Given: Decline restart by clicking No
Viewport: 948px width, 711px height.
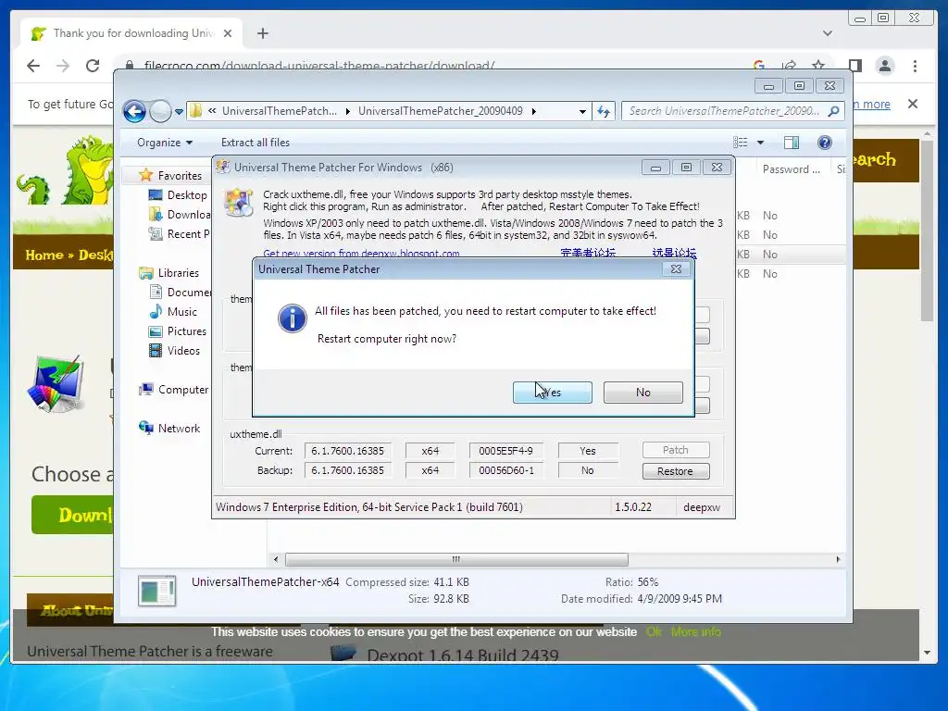Looking at the screenshot, I should tap(642, 393).
